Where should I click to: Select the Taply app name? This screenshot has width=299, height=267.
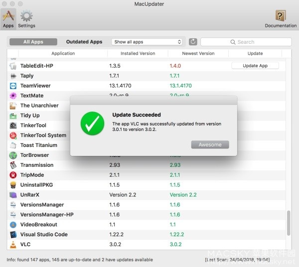[27, 76]
